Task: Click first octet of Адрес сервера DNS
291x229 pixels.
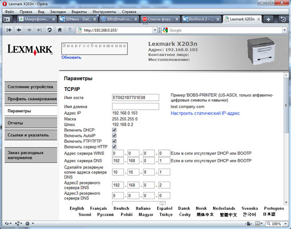Action: pos(118,161)
